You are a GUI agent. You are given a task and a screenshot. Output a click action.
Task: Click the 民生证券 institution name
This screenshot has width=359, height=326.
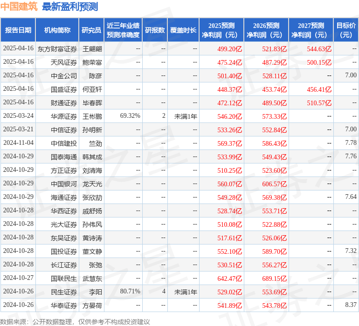tap(64, 292)
